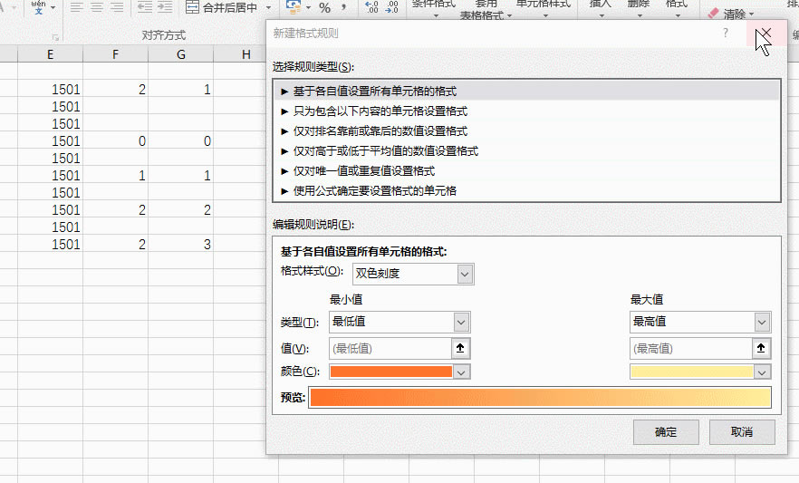Click the gradient preview bar
Image resolution: width=799 pixels, height=483 pixels.
pos(540,398)
